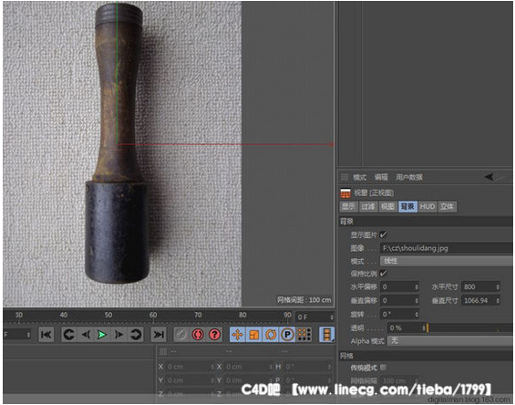Click the red X axis arrow in viewport

[332, 144]
